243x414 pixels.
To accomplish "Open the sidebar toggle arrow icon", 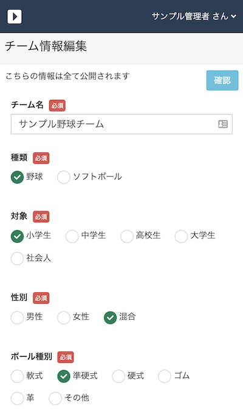I will coord(15,16).
